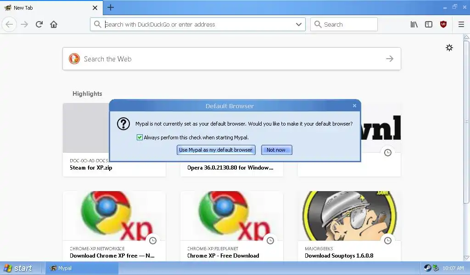Open the Library icon in toolbar
The height and width of the screenshot is (275, 470).
click(414, 24)
